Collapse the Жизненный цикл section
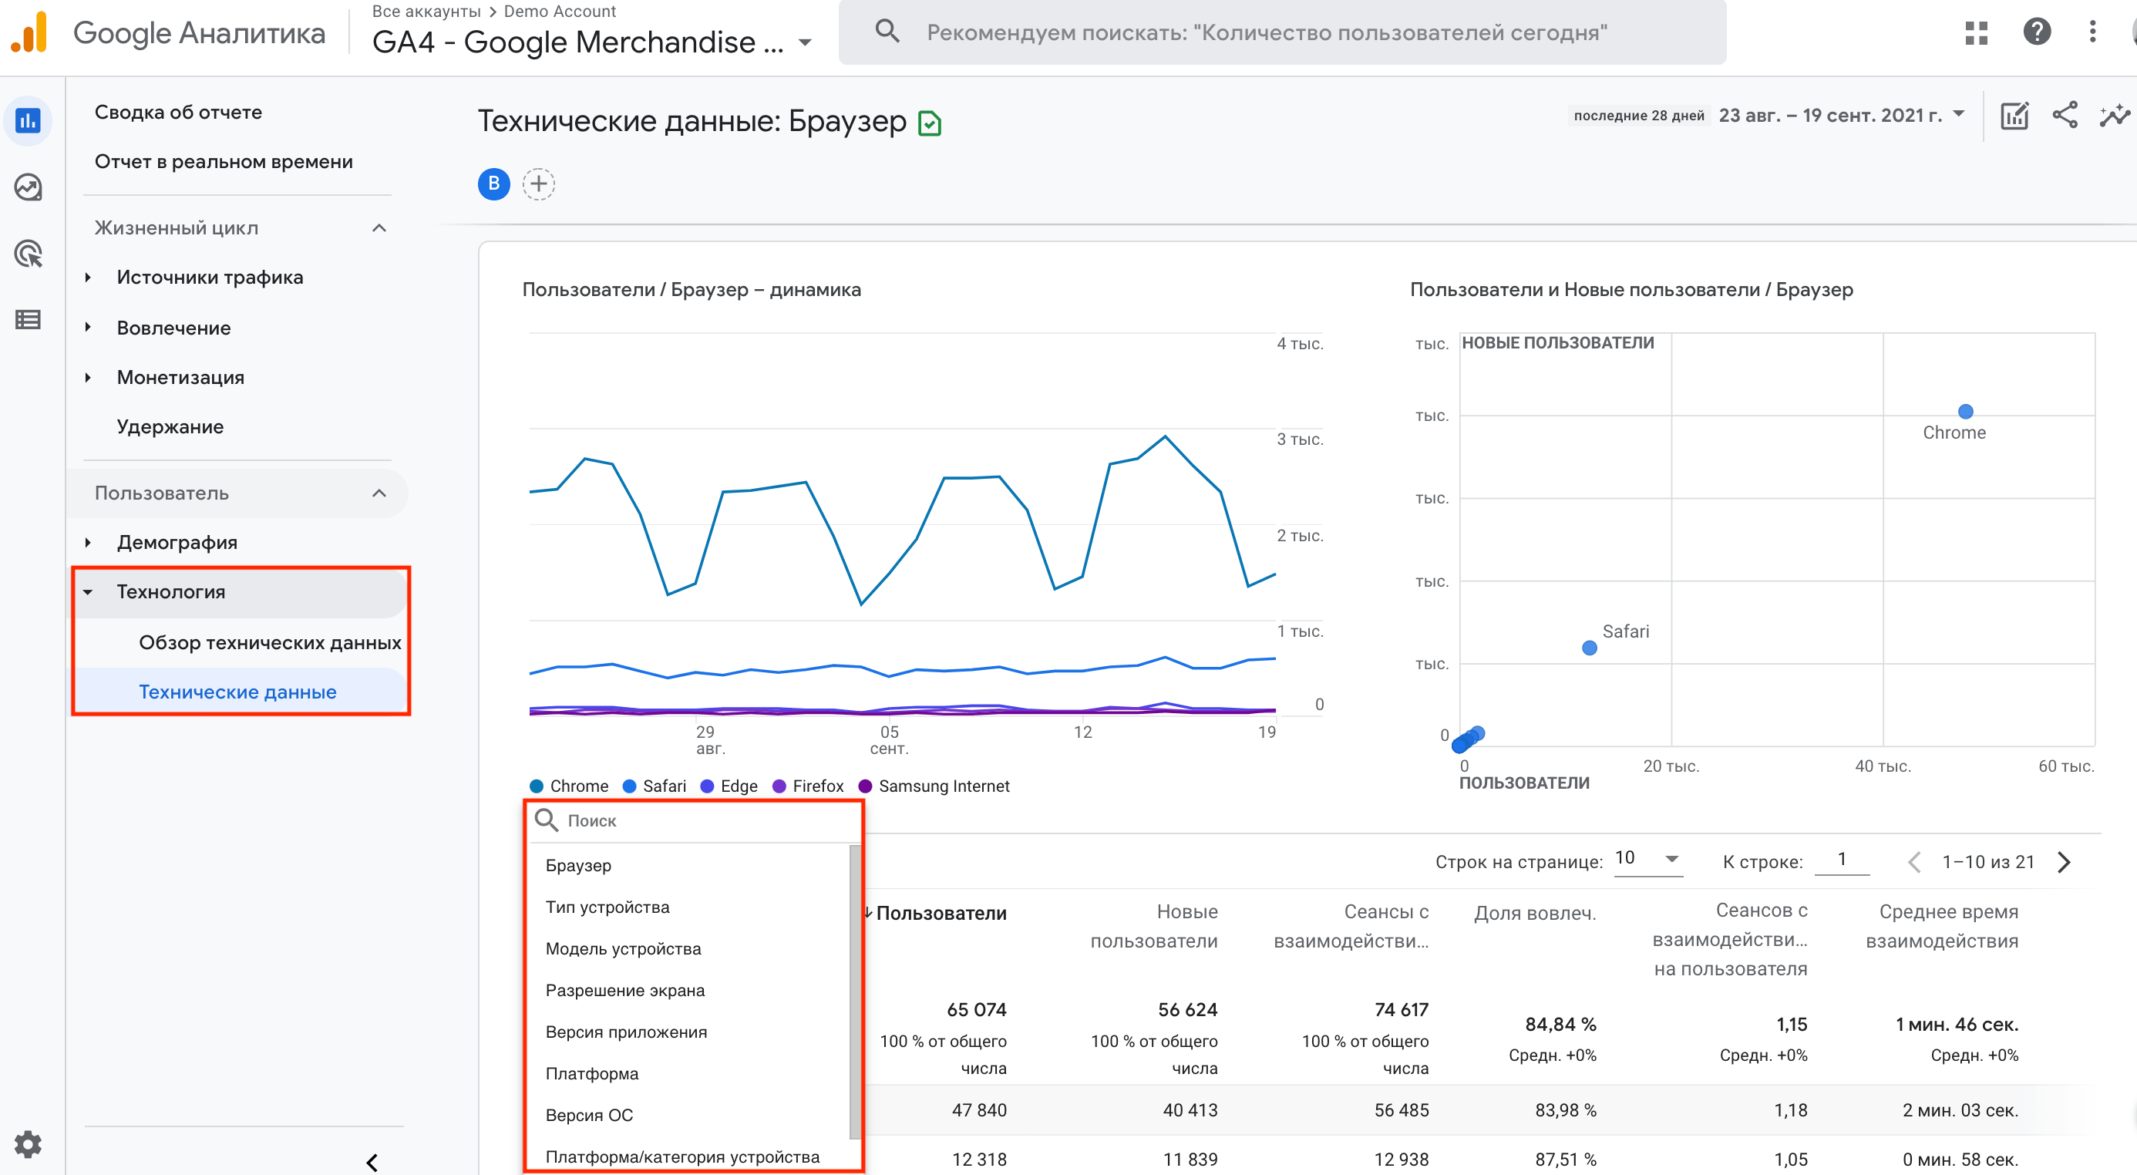Viewport: 2137px width, 1175px height. click(x=379, y=227)
